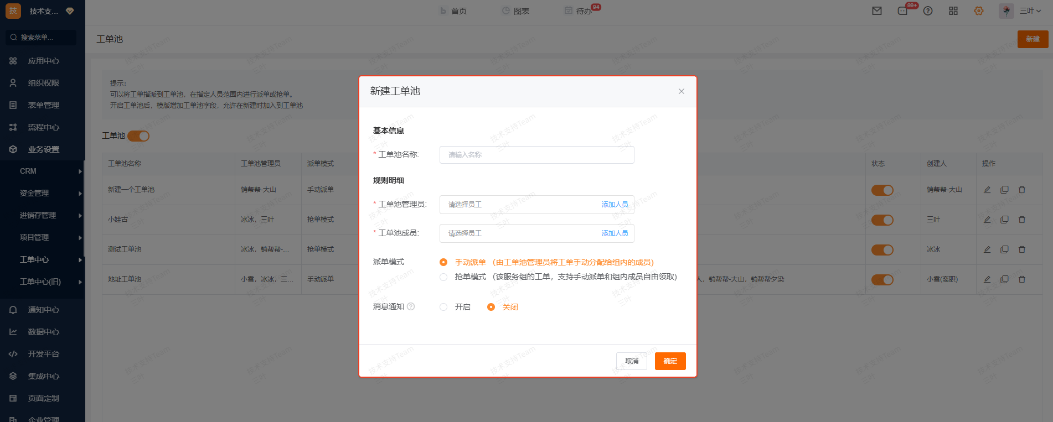
Task: Click copy icon for 小娃古 row
Action: pyautogui.click(x=1004, y=220)
